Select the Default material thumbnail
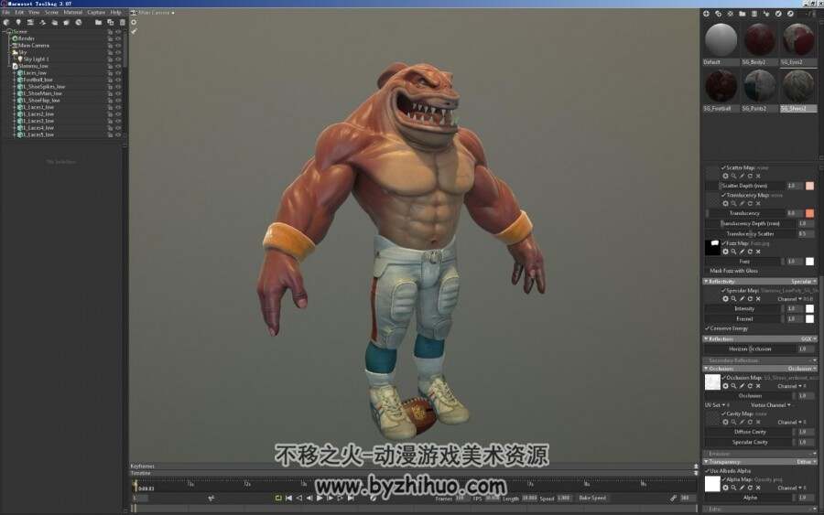 coord(721,40)
